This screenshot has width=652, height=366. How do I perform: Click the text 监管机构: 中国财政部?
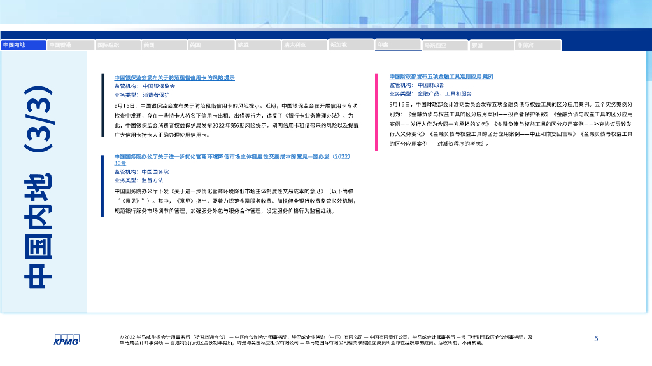pos(416,85)
